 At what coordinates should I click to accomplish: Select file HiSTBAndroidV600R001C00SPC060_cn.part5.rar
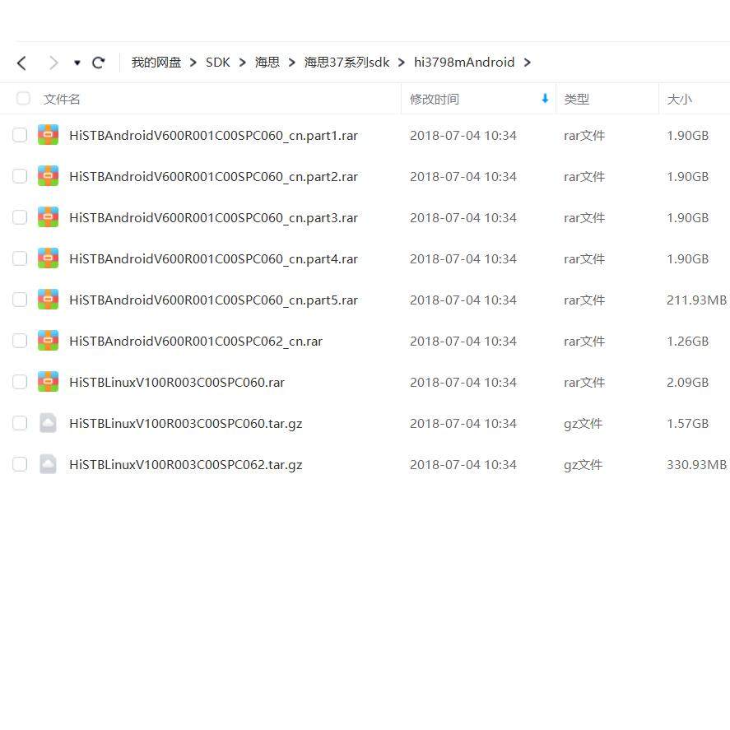(x=214, y=300)
